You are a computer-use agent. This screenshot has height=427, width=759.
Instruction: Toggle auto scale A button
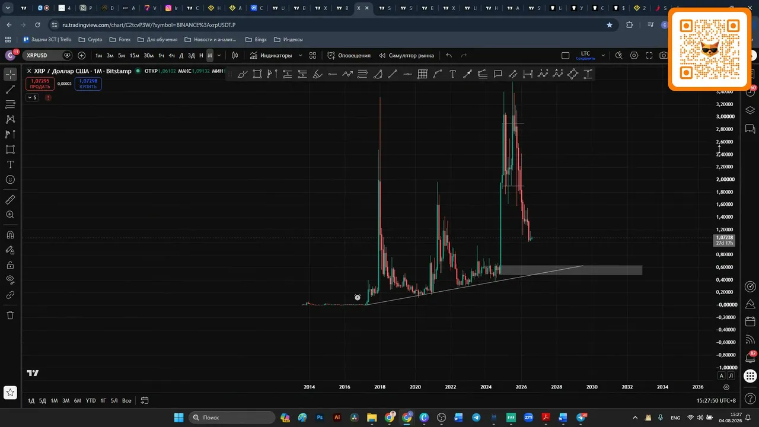coord(722,375)
